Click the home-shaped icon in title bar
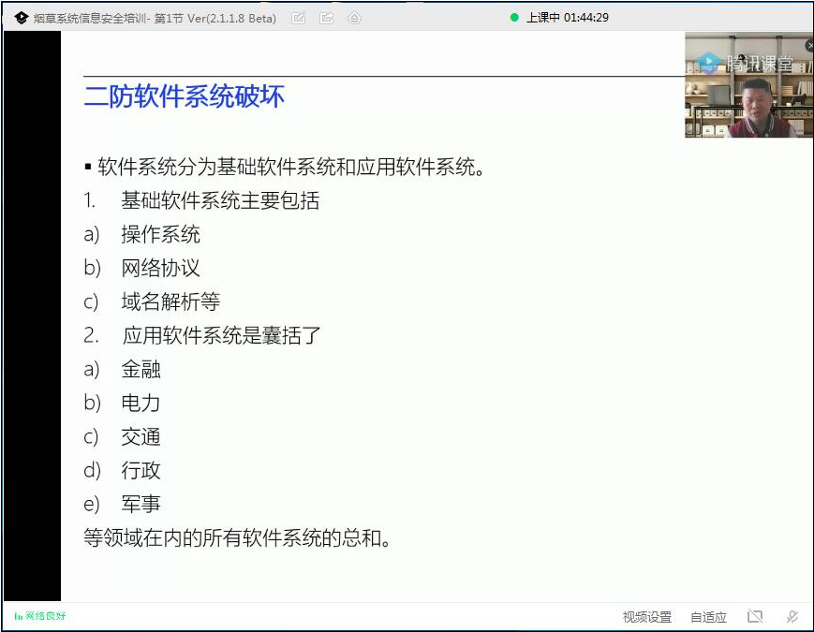The image size is (814, 632). (x=354, y=18)
